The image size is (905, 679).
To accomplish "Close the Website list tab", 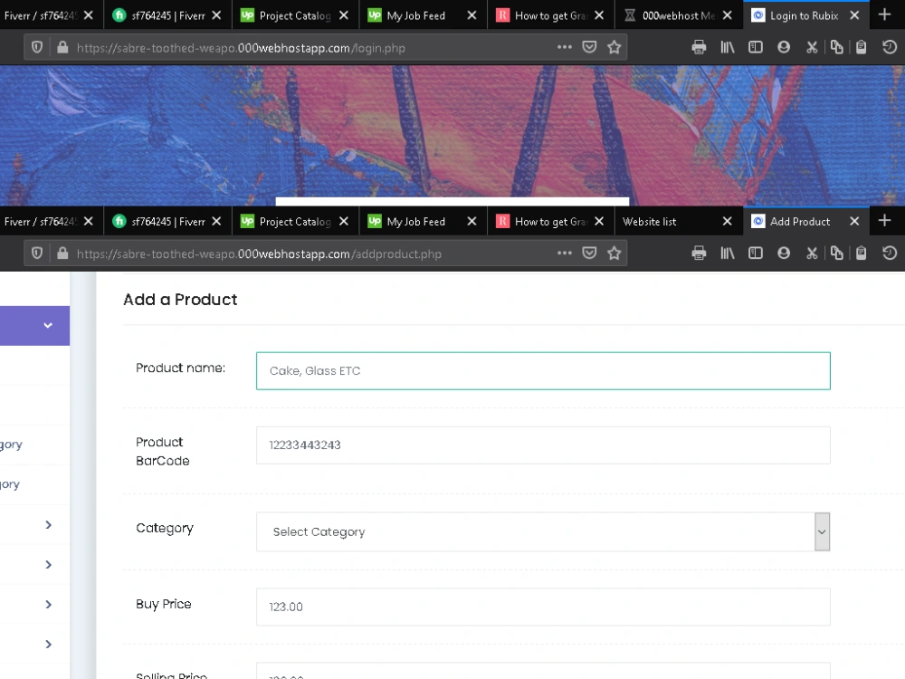I will point(728,222).
